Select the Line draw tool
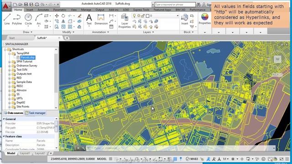This screenshot has height=164, width=292. click(7, 19)
